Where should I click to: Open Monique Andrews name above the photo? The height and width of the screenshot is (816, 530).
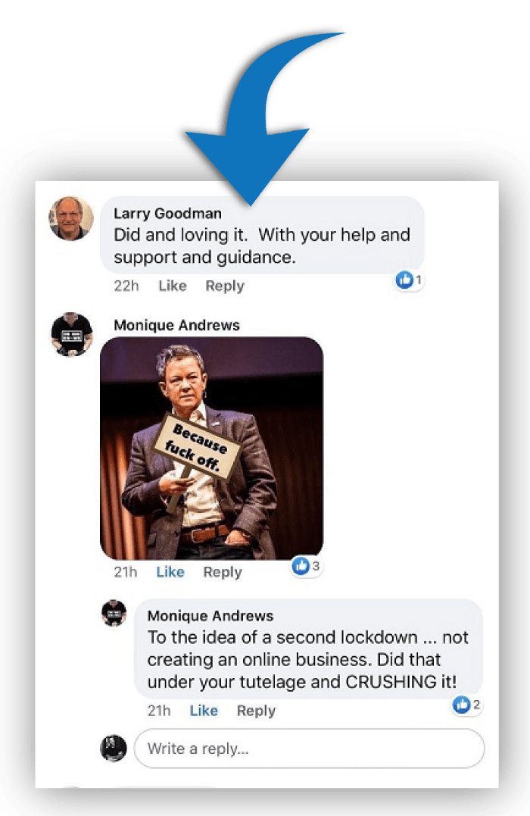(x=177, y=325)
